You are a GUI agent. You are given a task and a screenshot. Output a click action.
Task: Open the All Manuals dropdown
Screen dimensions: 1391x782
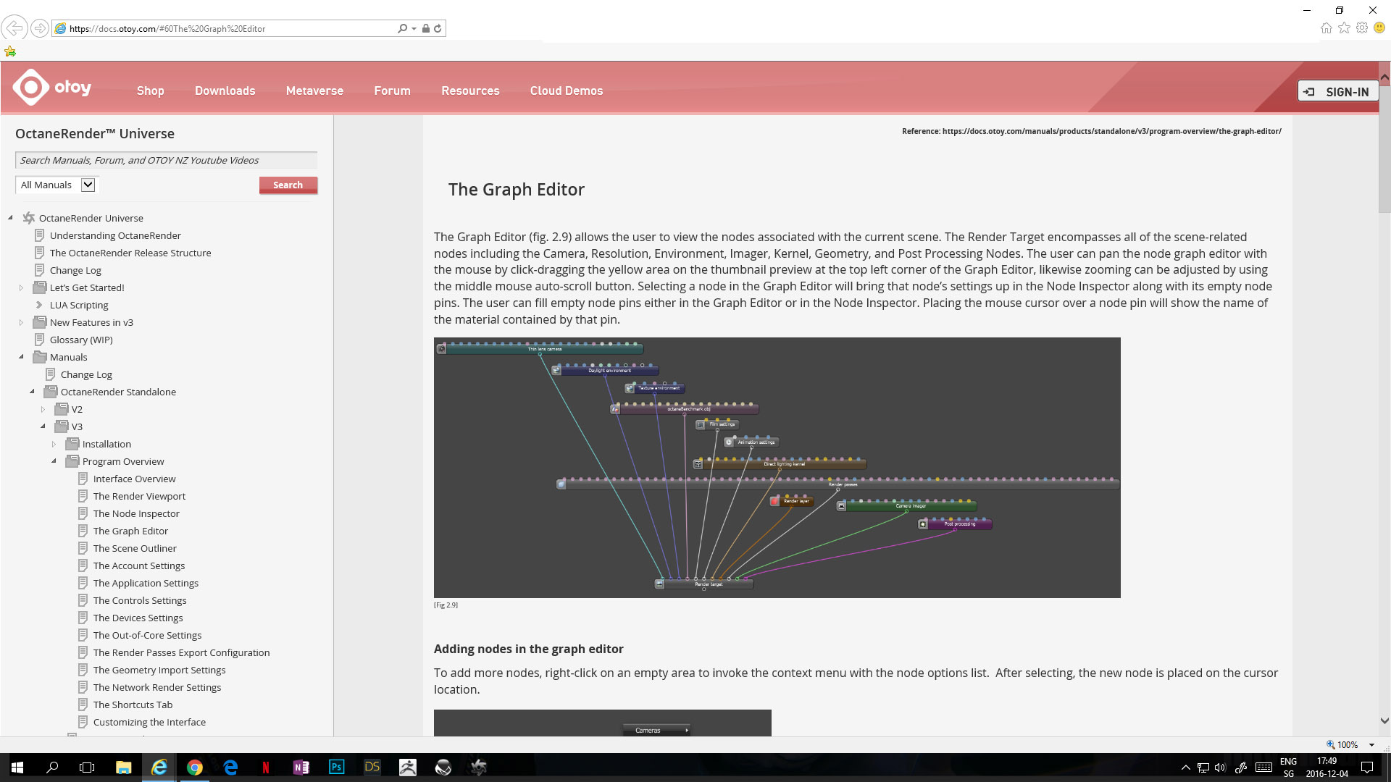[88, 185]
